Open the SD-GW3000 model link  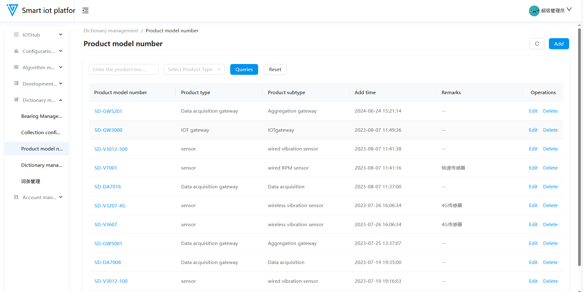click(108, 130)
